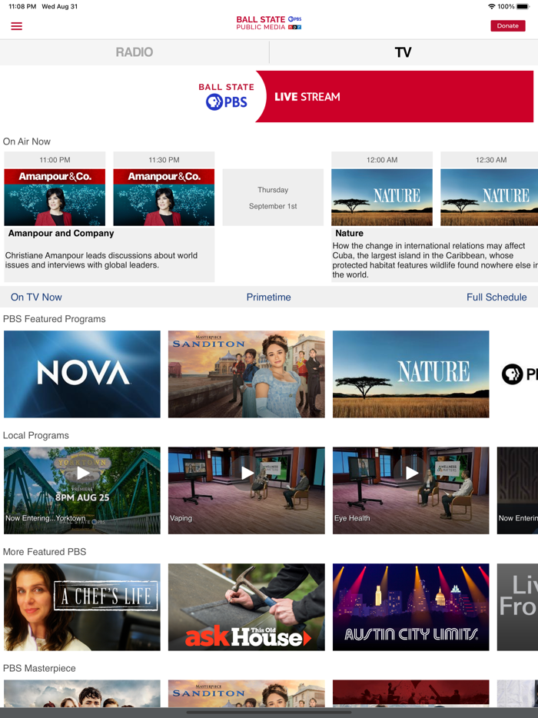
Task: Switch to the RADIO tab
Action: pyautogui.click(x=134, y=52)
